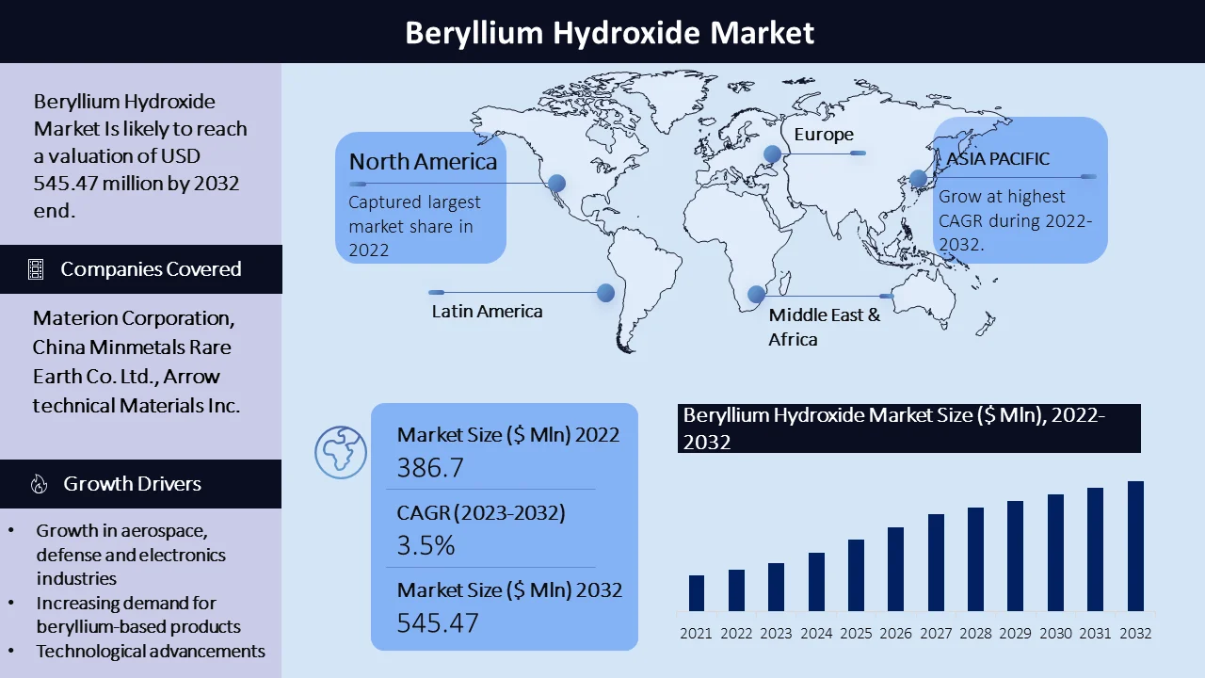Screen dimensions: 1205x678
Task: Open the Companies Covered section header
Action: coord(141,269)
